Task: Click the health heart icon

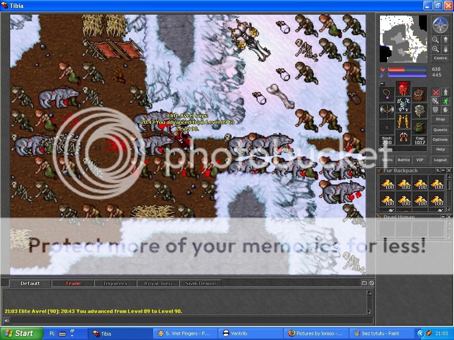Action: (x=383, y=70)
